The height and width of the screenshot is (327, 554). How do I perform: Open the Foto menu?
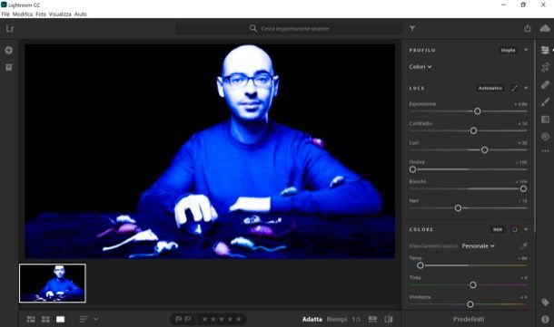tap(41, 14)
